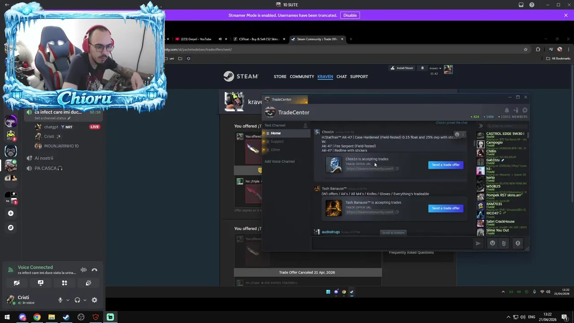
Task: Expand kraven account dropdown on Steam
Action: [435, 69]
